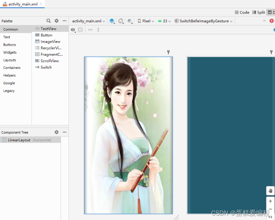The width and height of the screenshot is (275, 220).
Task: Show warnings and errors red icon
Action: pyautogui.click(x=272, y=21)
